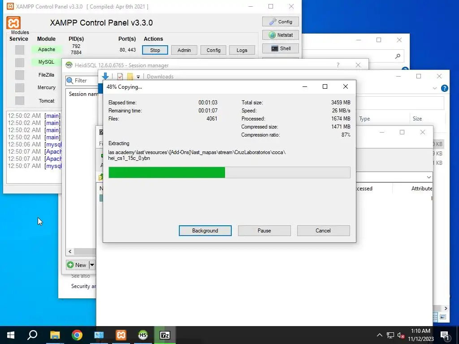
Task: Launch Google Chrome from the taskbar
Action: click(x=77, y=335)
